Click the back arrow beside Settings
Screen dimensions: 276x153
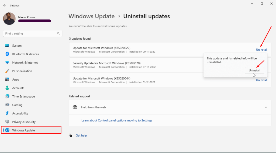[x=5, y=5]
